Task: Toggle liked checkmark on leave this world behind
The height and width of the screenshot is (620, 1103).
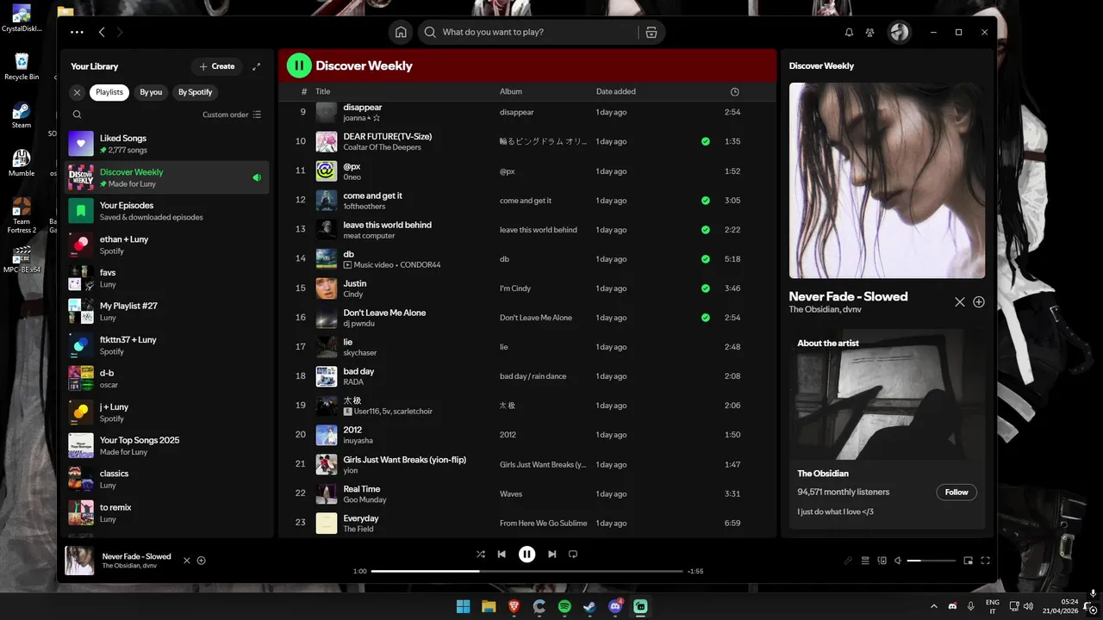Action: (x=706, y=230)
